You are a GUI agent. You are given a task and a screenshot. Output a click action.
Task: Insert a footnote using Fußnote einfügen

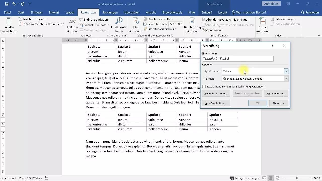72,25
